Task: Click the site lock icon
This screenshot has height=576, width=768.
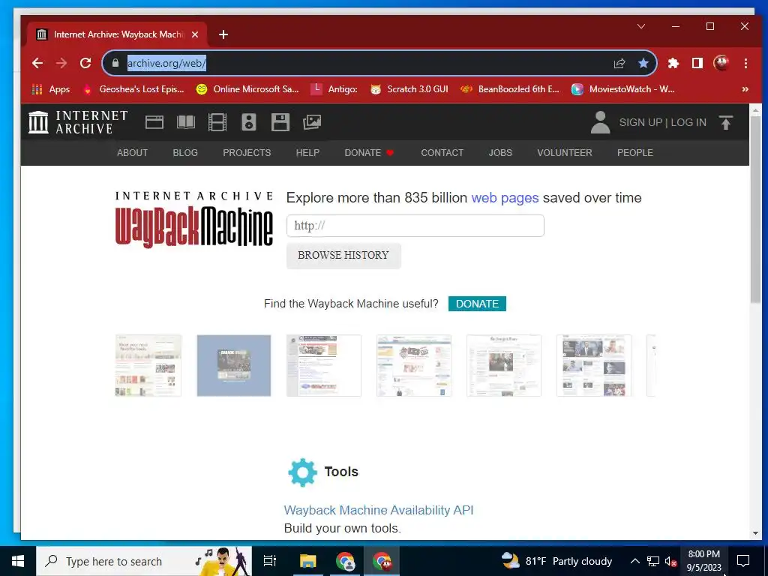Action: (x=115, y=63)
